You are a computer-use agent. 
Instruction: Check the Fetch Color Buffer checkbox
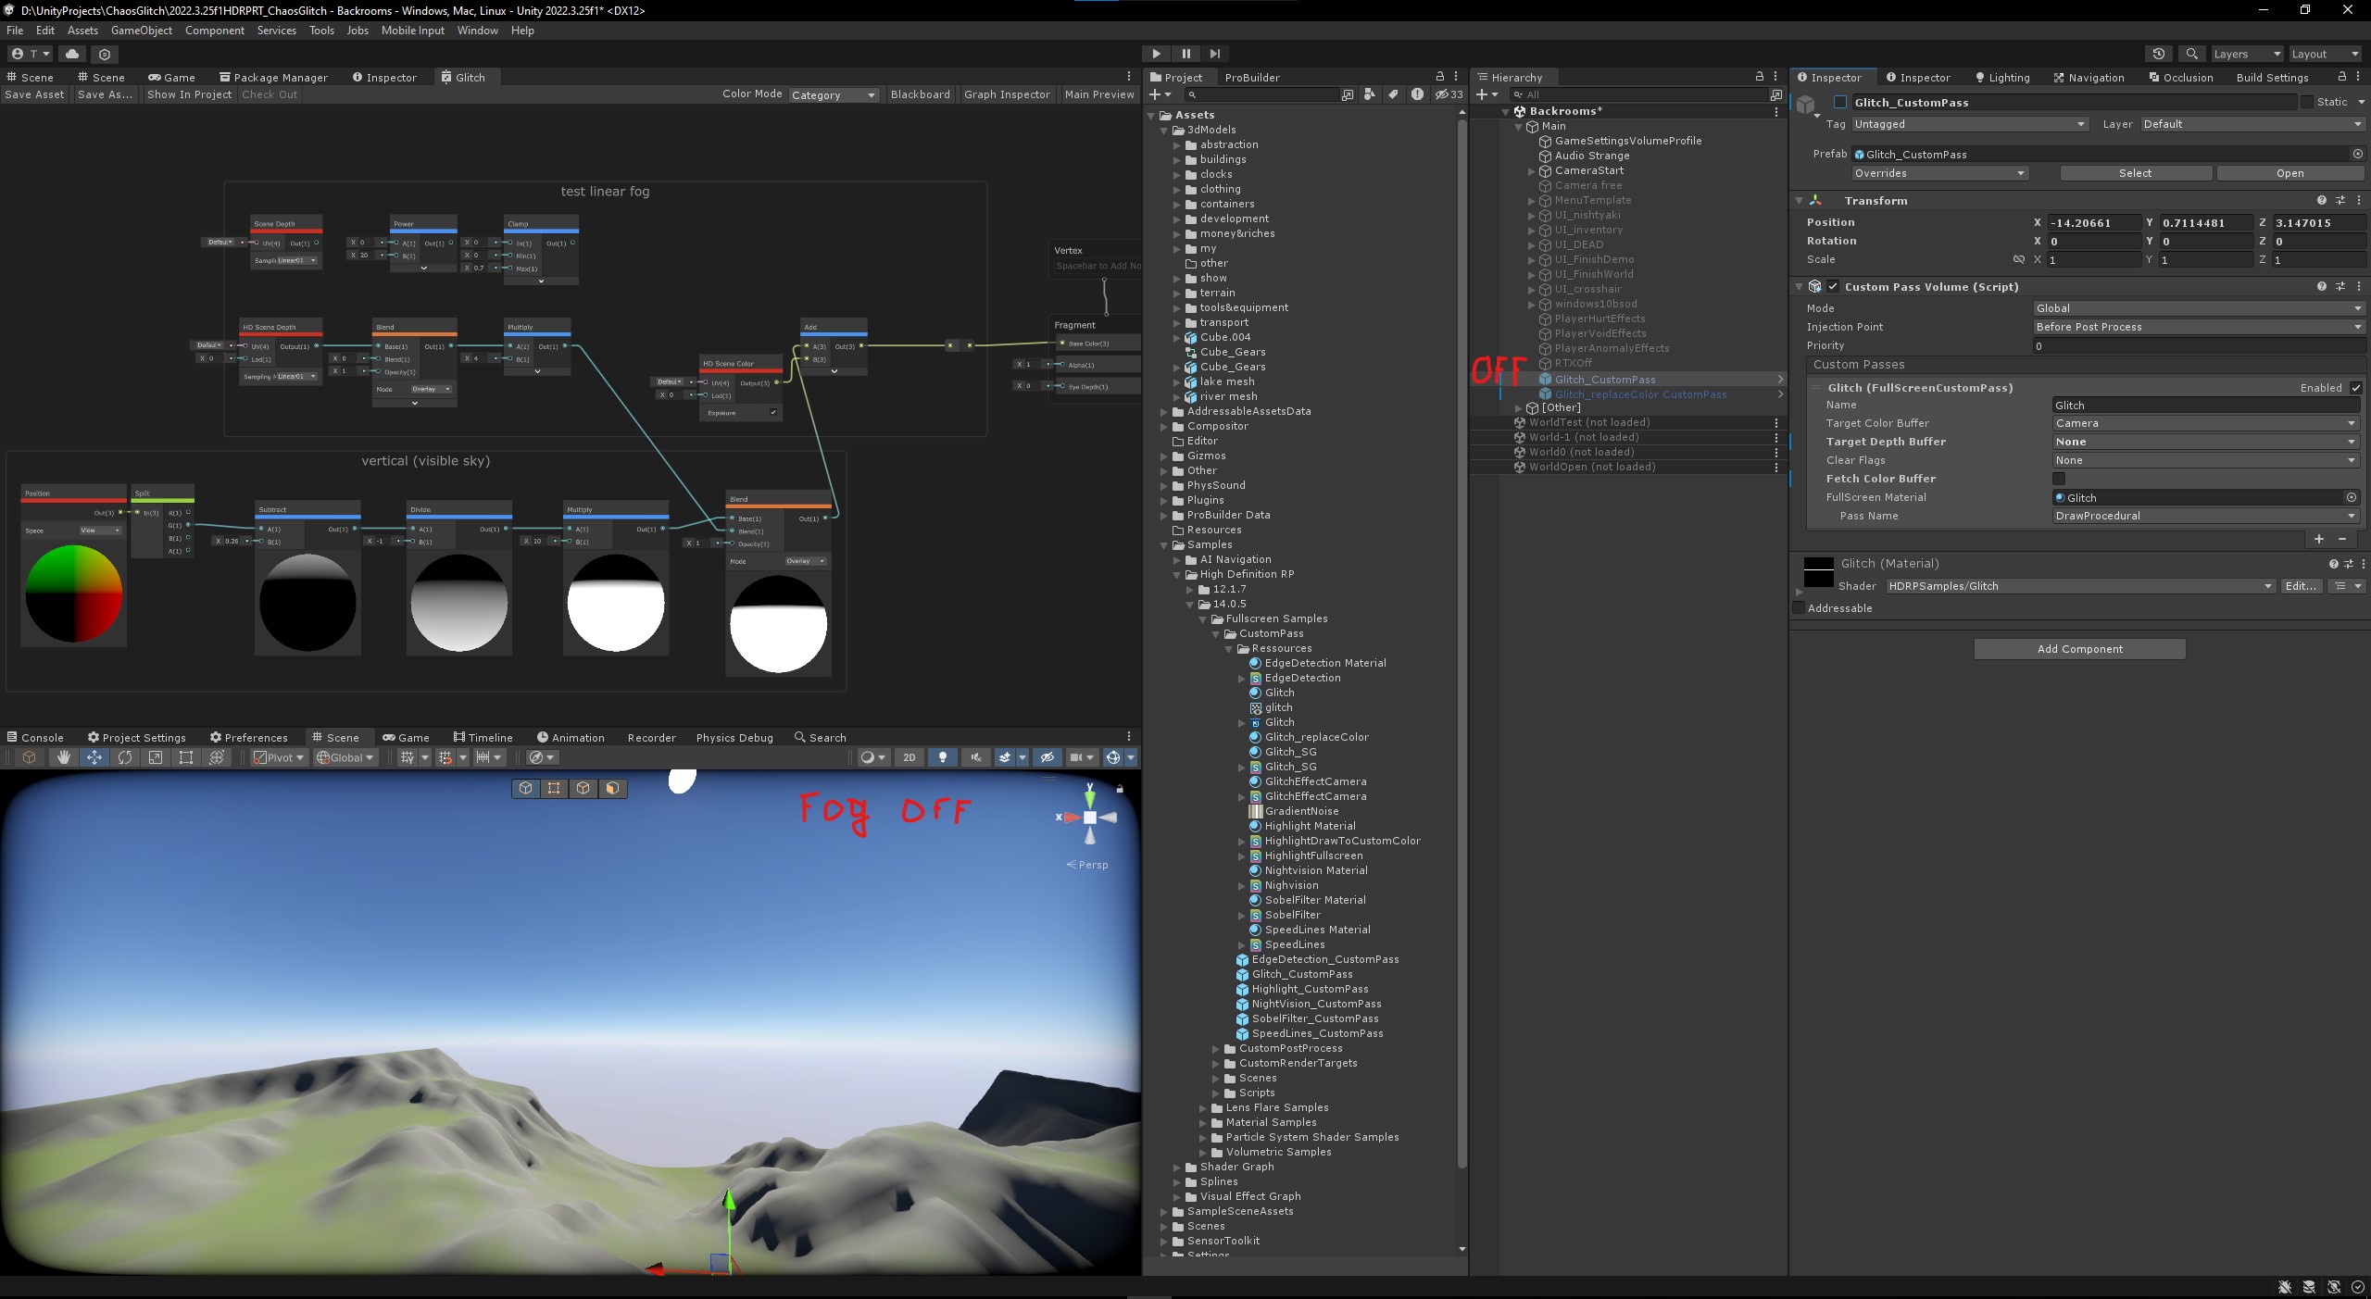click(2059, 479)
